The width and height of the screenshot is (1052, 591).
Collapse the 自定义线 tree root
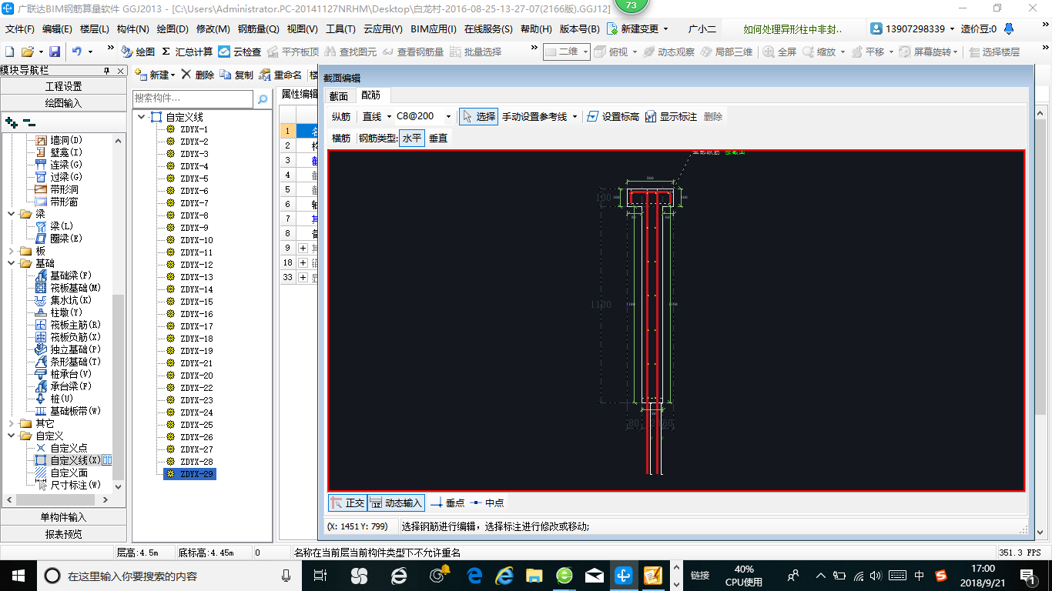click(141, 117)
